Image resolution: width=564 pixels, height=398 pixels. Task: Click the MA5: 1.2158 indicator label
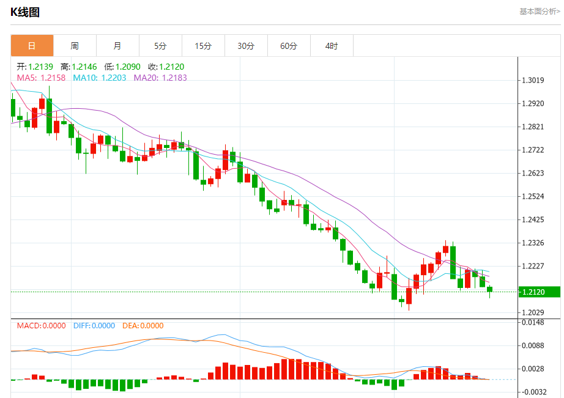pyautogui.click(x=42, y=78)
